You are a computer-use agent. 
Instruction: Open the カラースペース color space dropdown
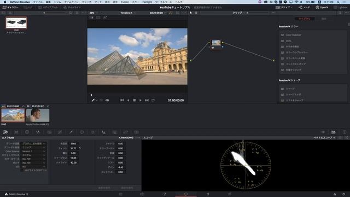click(33, 159)
